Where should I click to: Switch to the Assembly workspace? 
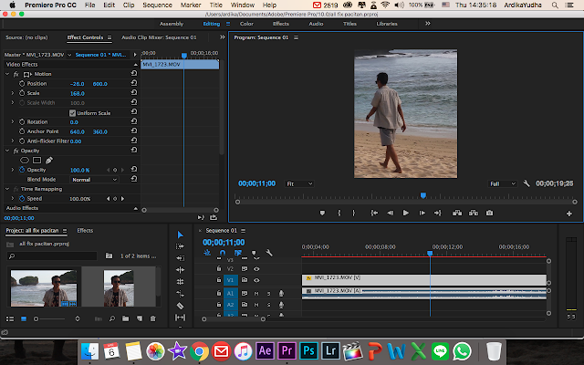coord(172,24)
